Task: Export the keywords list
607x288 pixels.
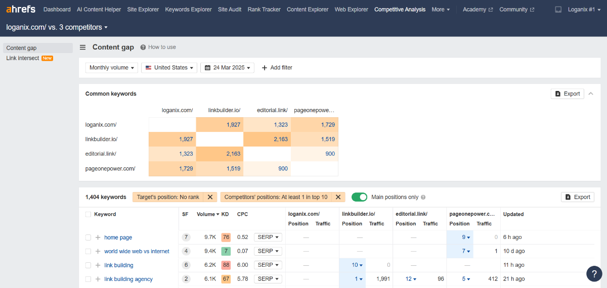Action: [578, 197]
